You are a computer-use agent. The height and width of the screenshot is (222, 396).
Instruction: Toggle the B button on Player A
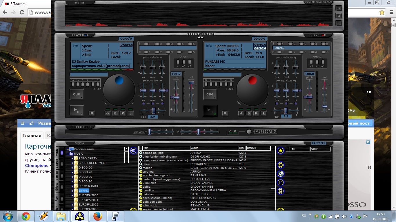point(115,113)
